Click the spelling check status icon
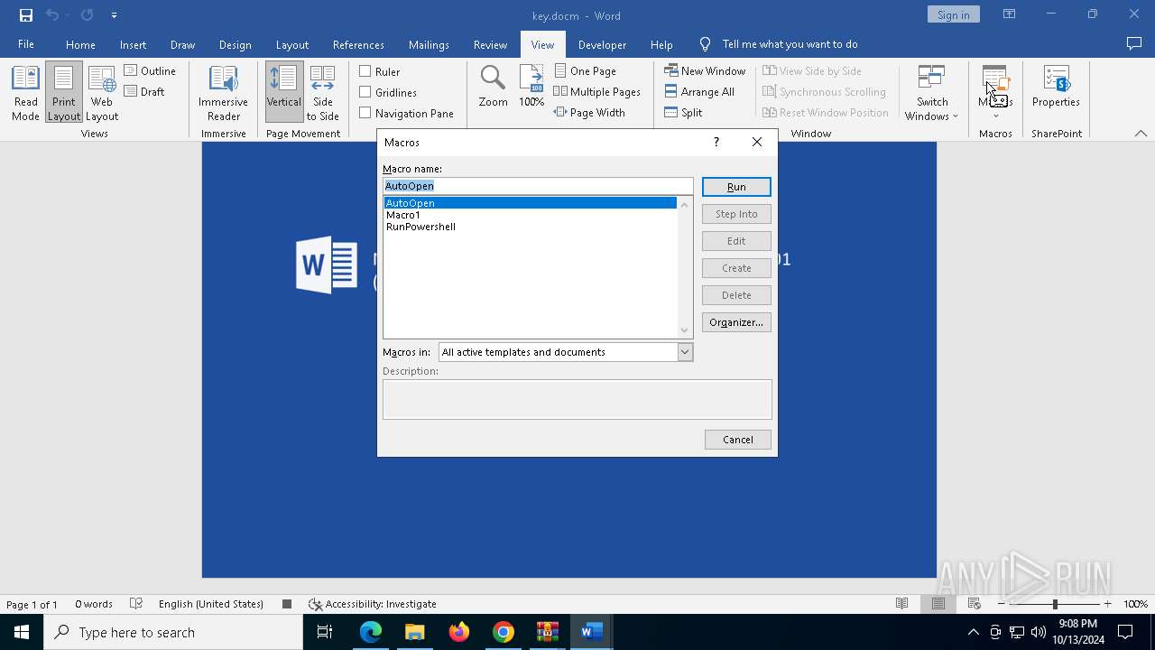The height and width of the screenshot is (650, 1155). tap(136, 604)
